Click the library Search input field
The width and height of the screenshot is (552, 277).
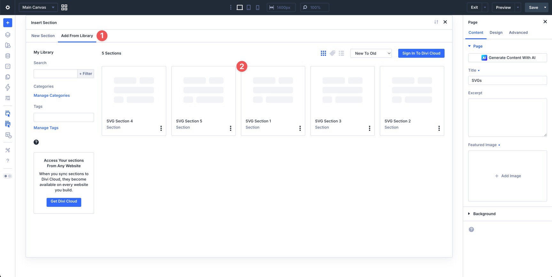tap(56, 74)
